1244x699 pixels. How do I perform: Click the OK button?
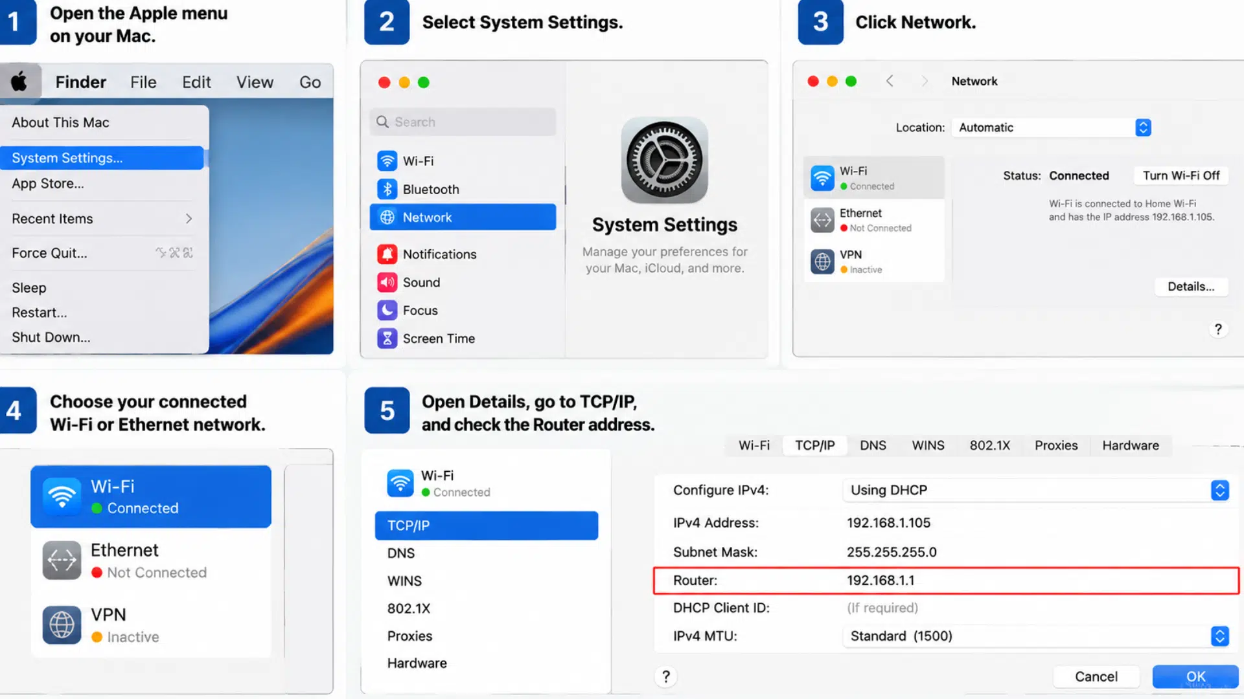(x=1195, y=676)
